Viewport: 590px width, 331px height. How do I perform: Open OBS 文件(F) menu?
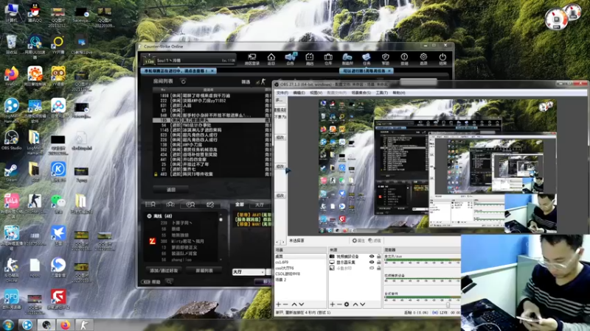(282, 93)
